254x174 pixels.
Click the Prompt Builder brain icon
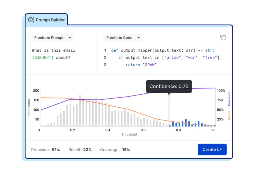point(31,20)
